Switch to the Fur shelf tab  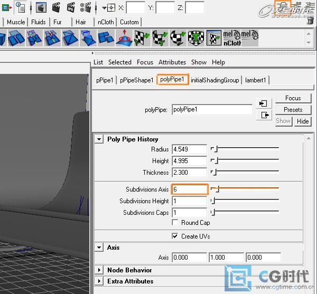coord(58,22)
